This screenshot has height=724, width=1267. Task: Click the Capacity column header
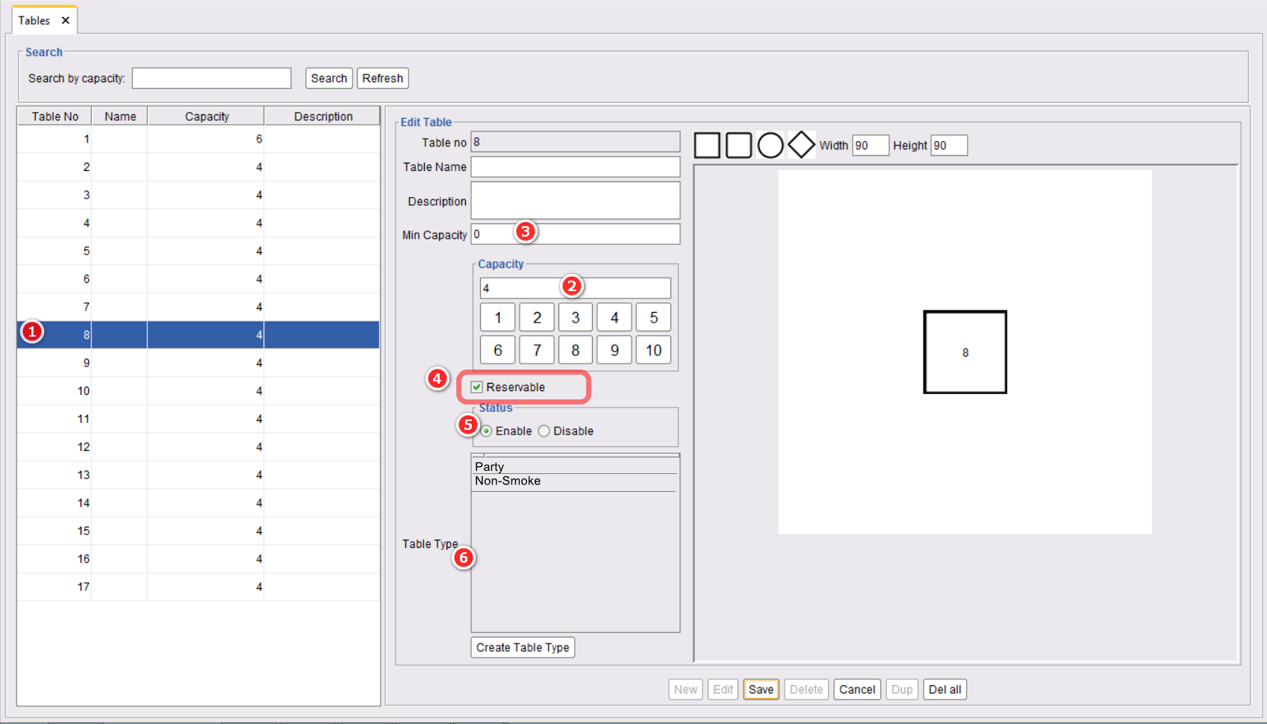[206, 116]
